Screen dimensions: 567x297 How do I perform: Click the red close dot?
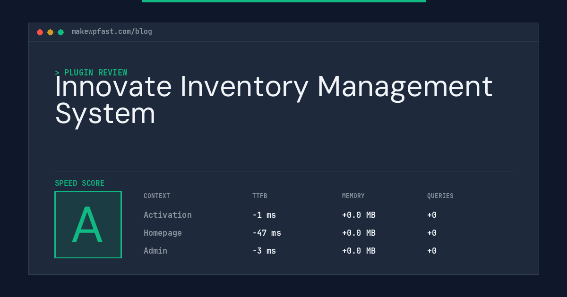[x=40, y=32]
